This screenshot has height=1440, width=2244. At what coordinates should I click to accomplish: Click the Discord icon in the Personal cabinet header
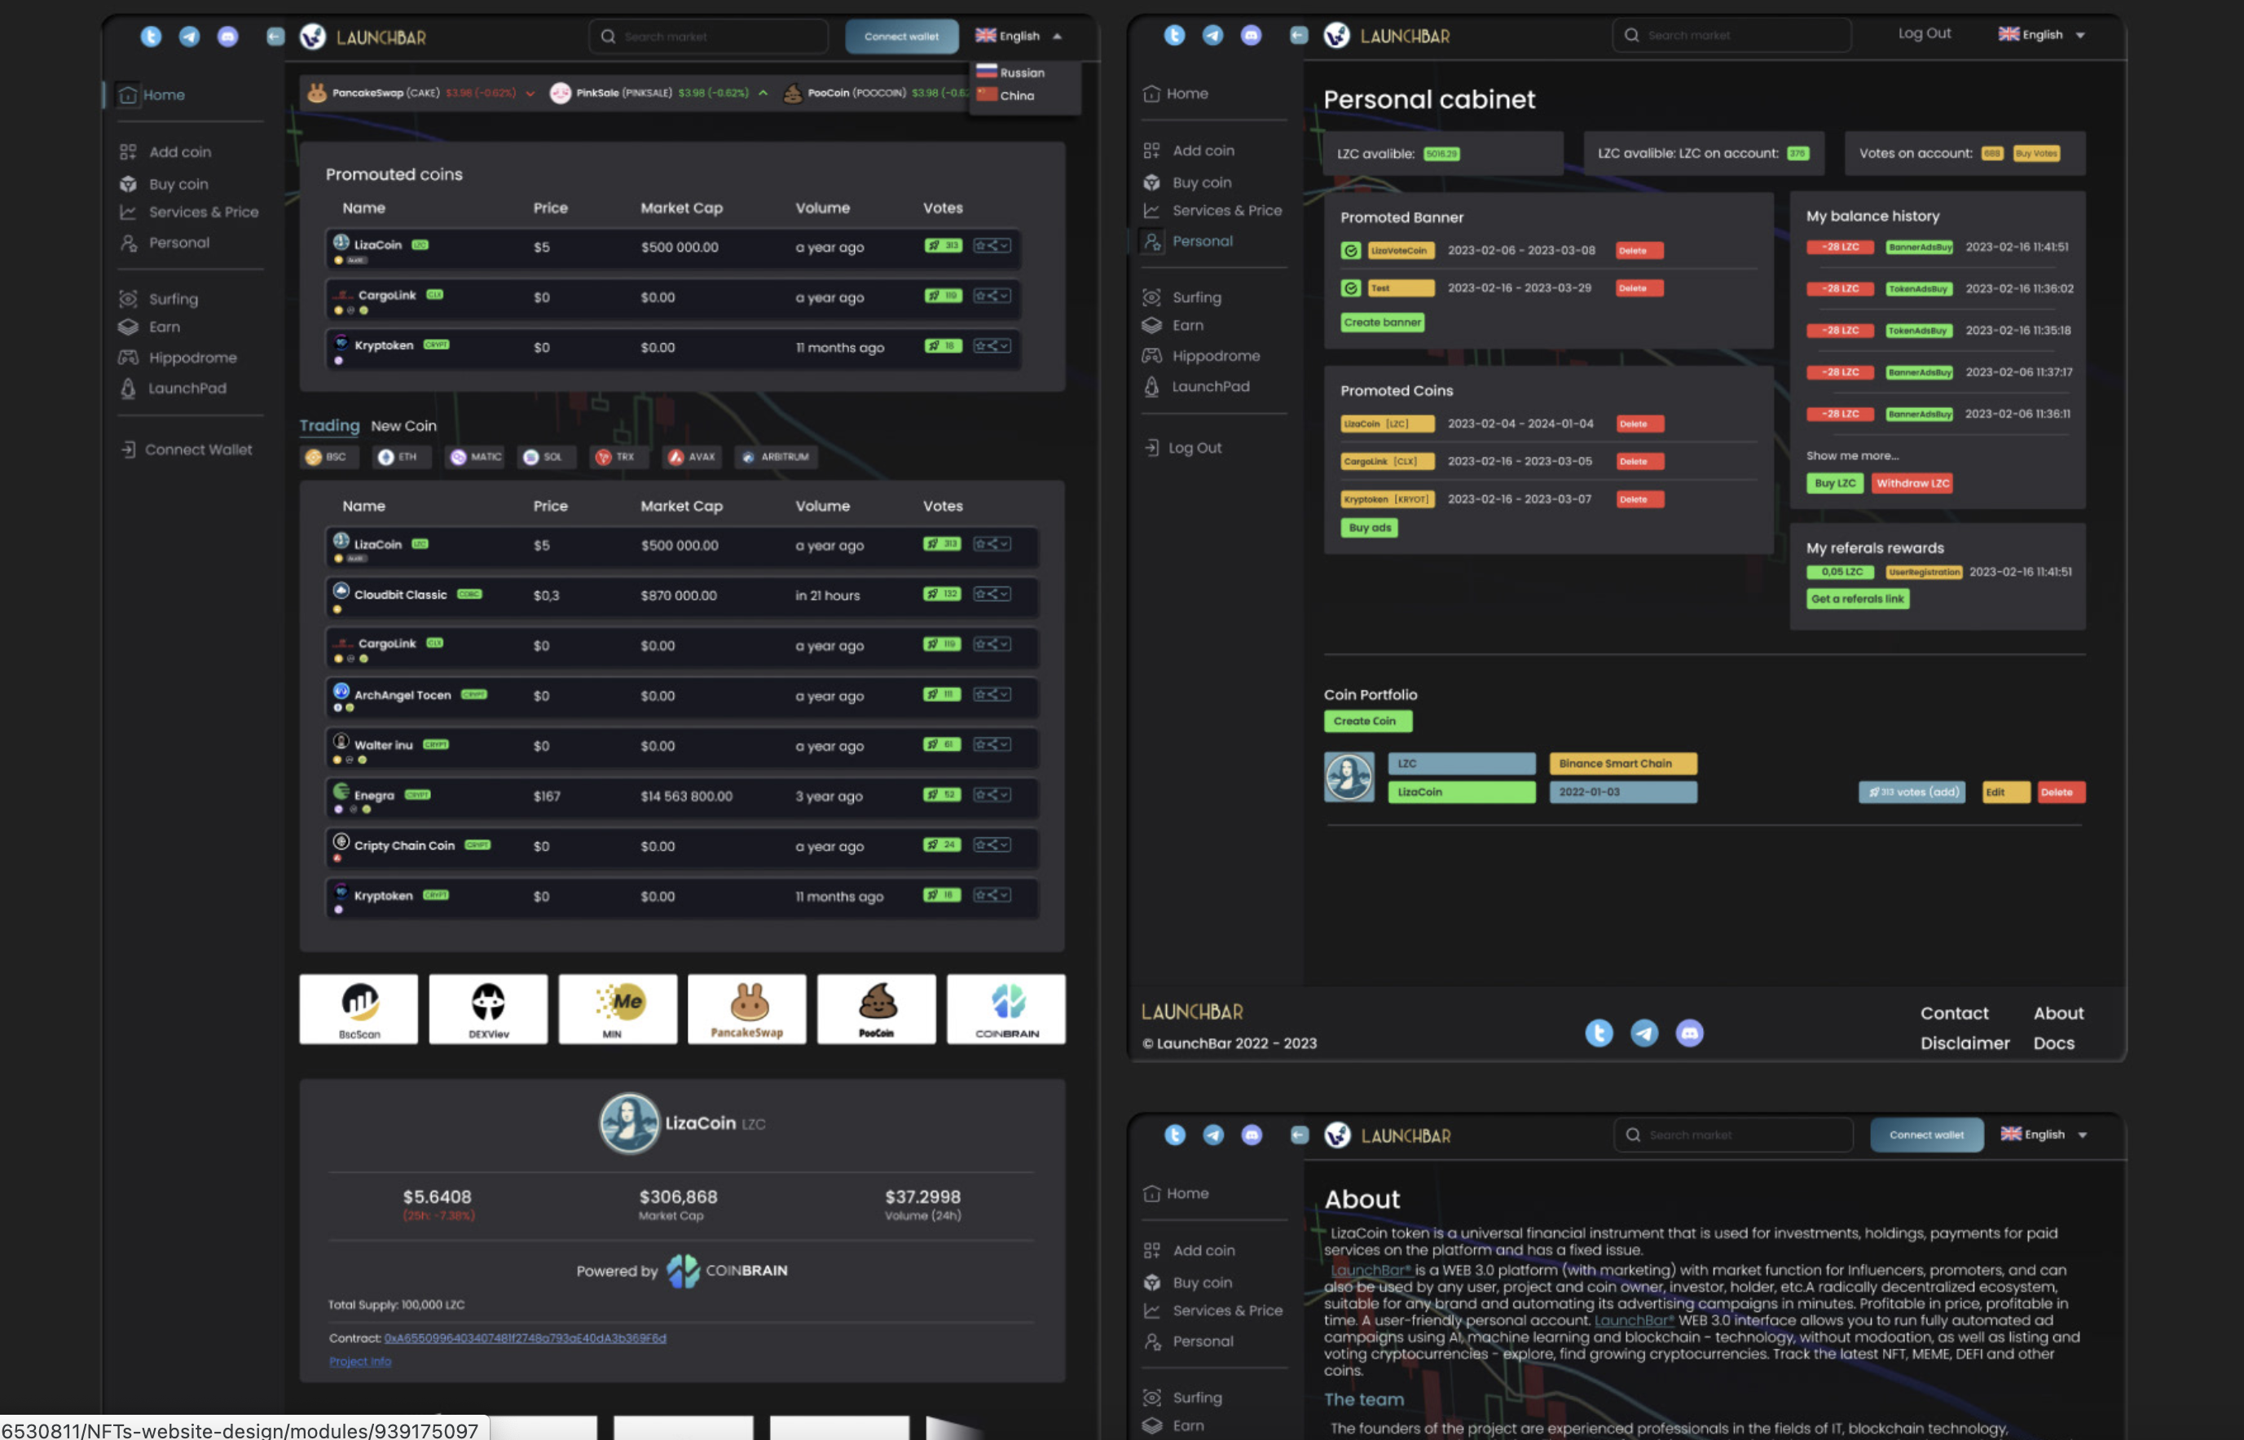pos(1252,34)
